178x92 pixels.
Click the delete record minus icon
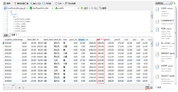(8, 88)
